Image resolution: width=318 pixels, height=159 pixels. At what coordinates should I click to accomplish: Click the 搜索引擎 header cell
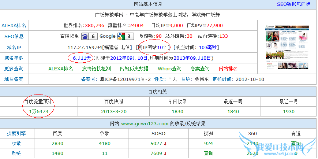tap(16, 133)
